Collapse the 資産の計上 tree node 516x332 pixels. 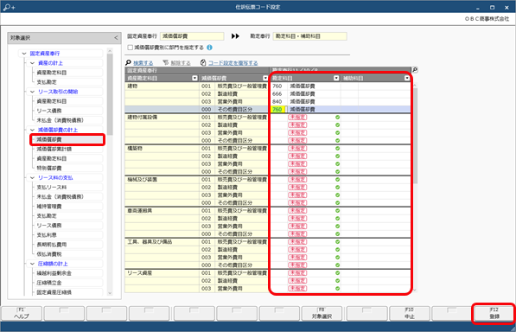click(32, 63)
